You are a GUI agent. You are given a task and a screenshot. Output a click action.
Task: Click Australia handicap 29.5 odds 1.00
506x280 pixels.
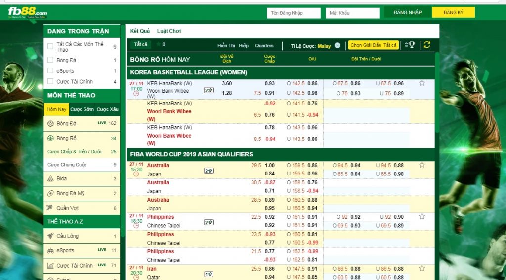coord(270,165)
